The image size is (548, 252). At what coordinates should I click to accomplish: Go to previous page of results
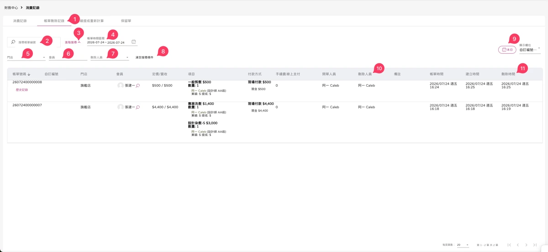[518, 245]
